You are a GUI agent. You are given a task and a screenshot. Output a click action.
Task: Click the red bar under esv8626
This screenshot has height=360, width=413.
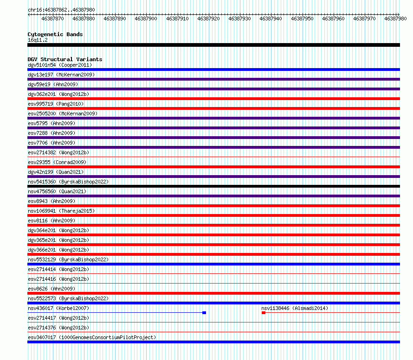pos(213,293)
